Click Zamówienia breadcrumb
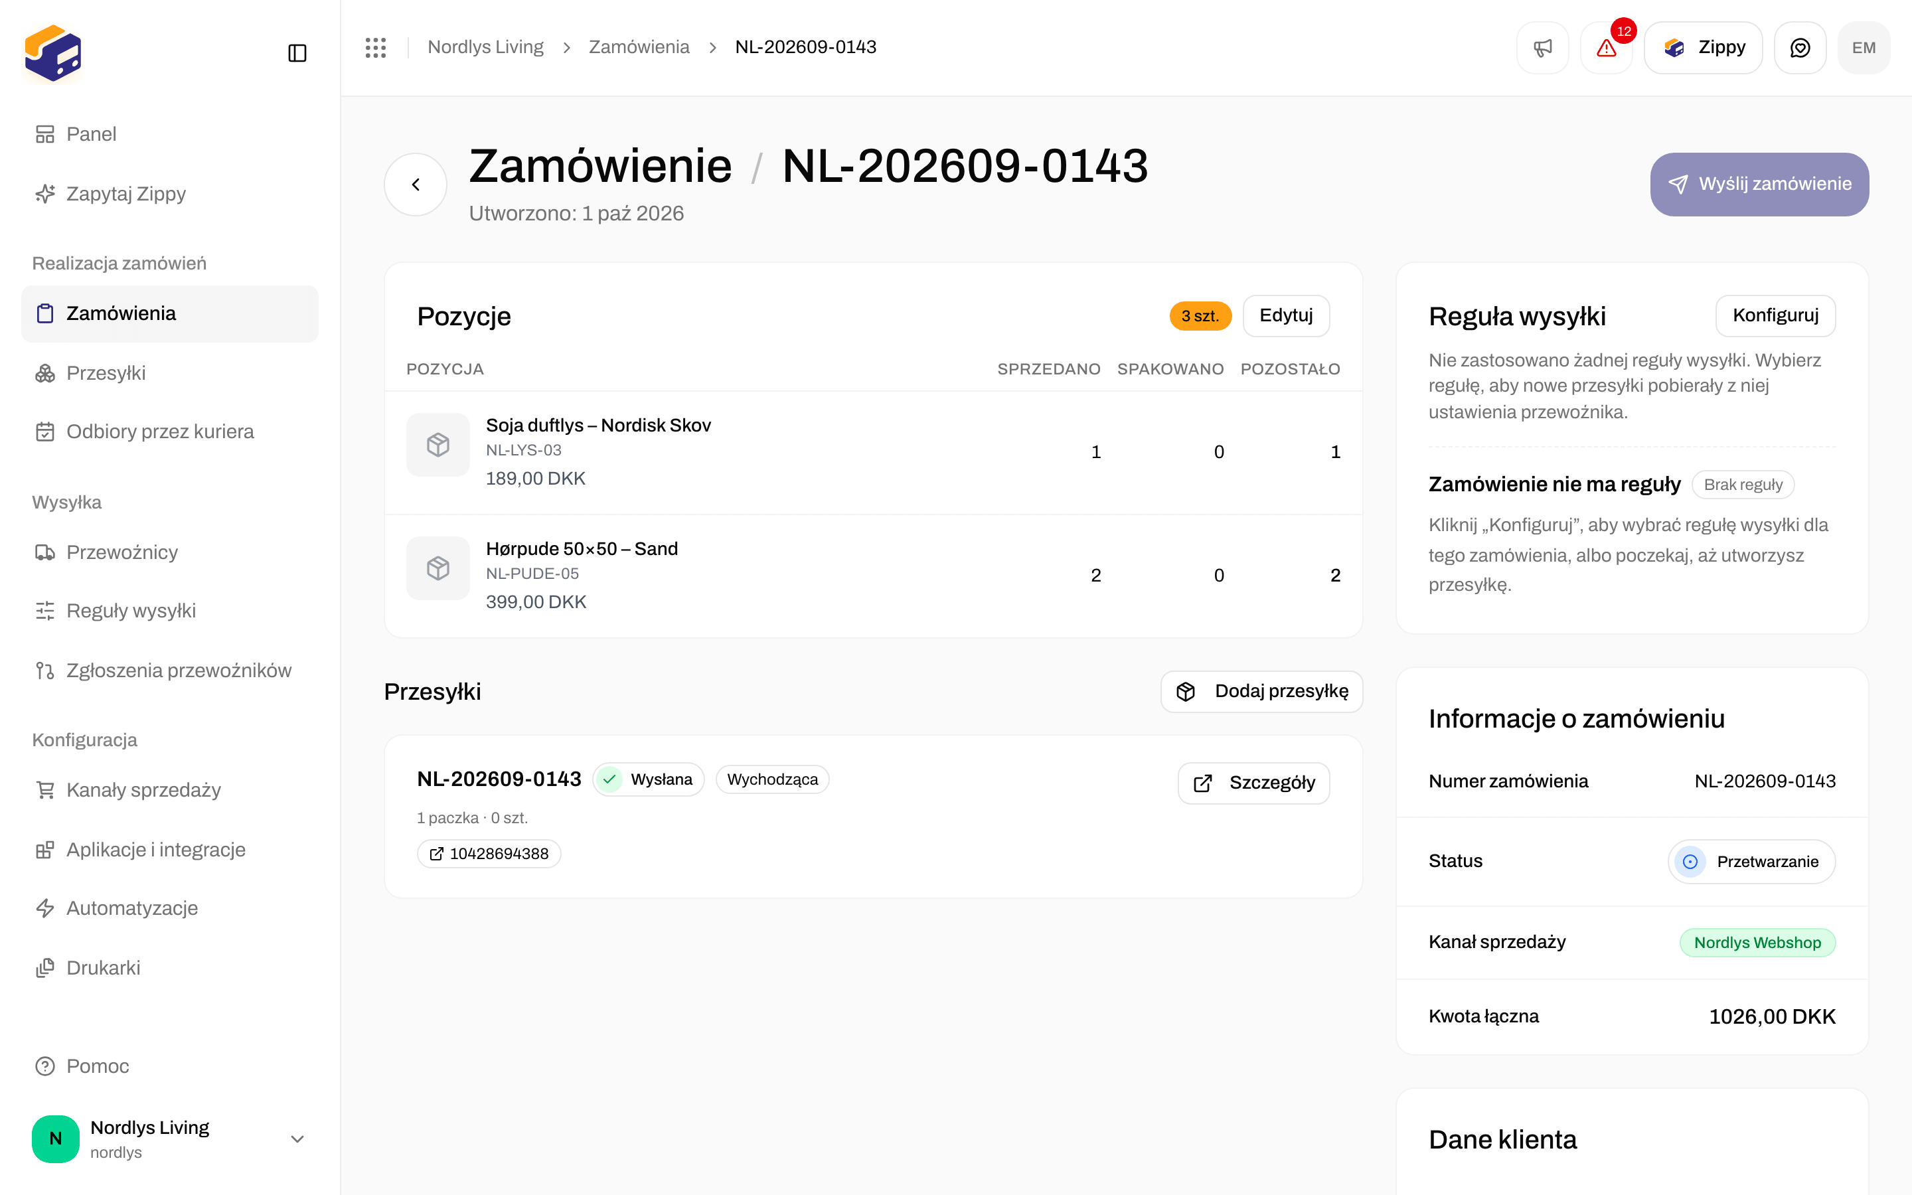Image resolution: width=1912 pixels, height=1195 pixels. [639, 47]
